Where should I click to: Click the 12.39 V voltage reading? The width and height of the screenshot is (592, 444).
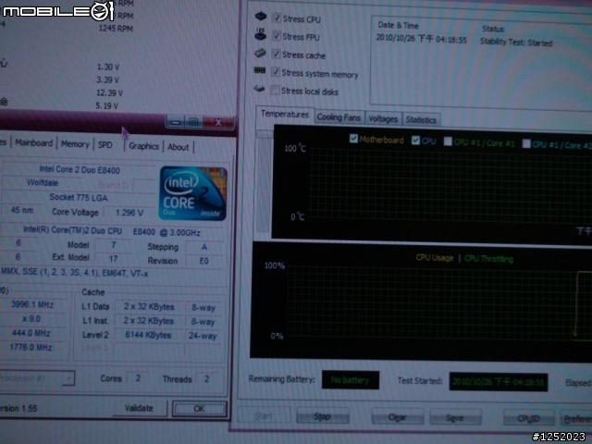[109, 92]
